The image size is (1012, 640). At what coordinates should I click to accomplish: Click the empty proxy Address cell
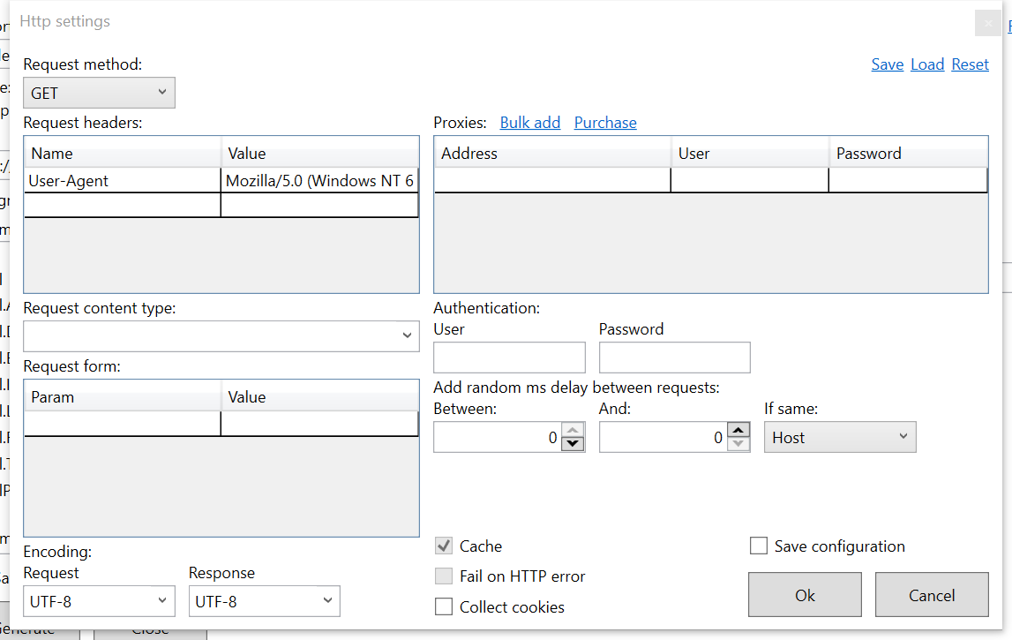(x=552, y=180)
